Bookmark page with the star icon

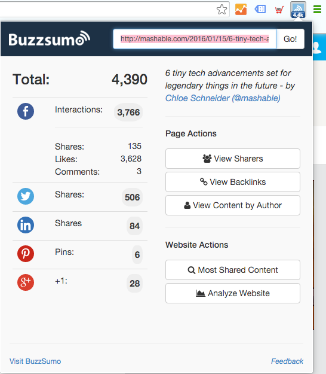tap(222, 10)
